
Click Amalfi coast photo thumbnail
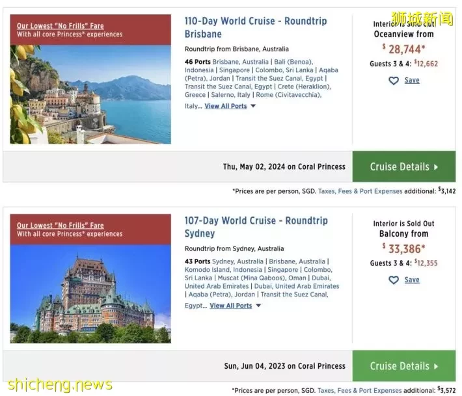click(90, 94)
